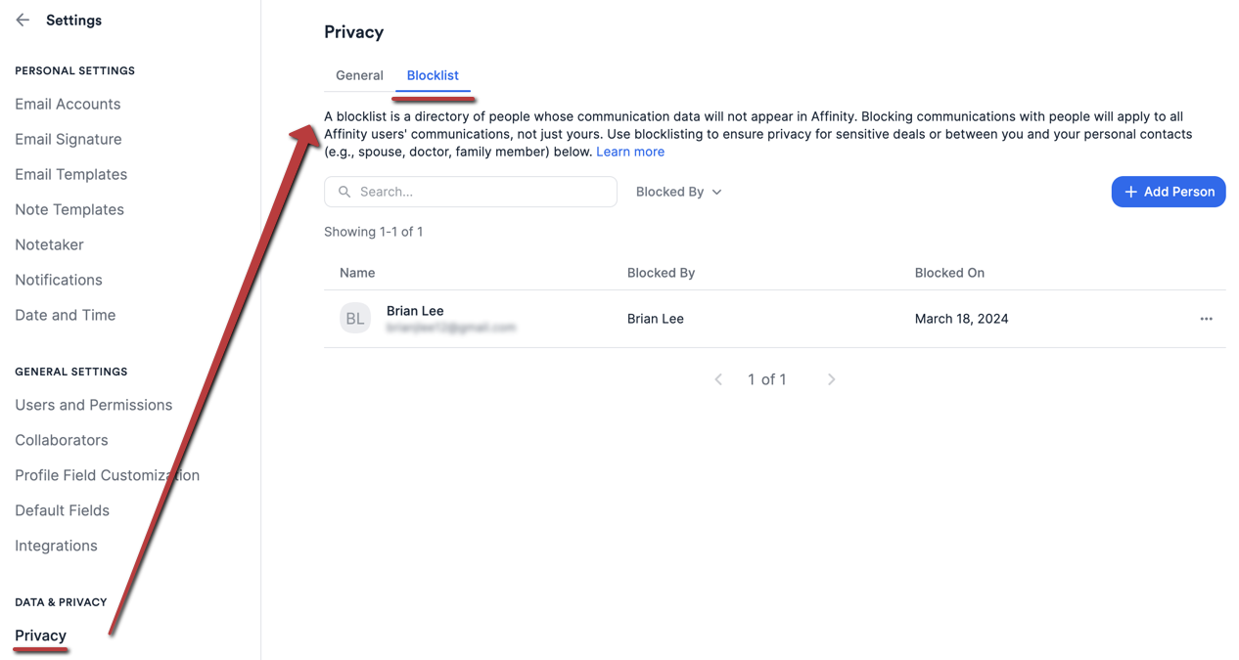The height and width of the screenshot is (660, 1239).
Task: Collapse the Blocked By dropdown arrow
Action: [717, 192]
